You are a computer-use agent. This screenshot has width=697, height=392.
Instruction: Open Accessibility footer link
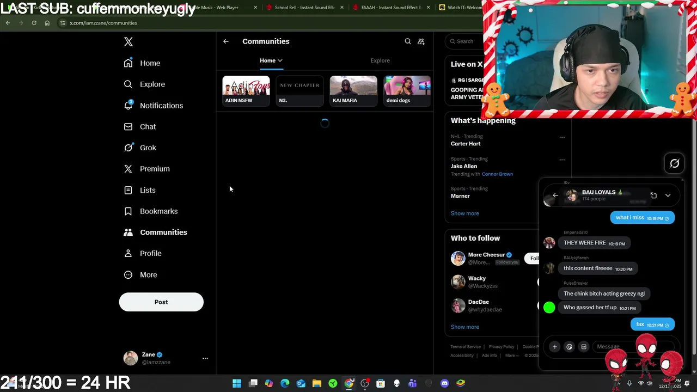462,356
